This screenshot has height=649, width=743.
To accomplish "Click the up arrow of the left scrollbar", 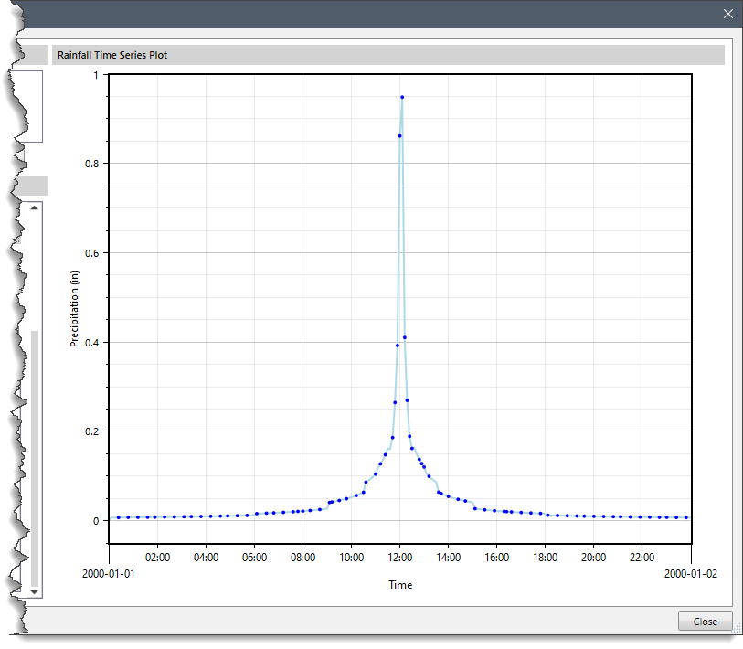I will click(35, 207).
